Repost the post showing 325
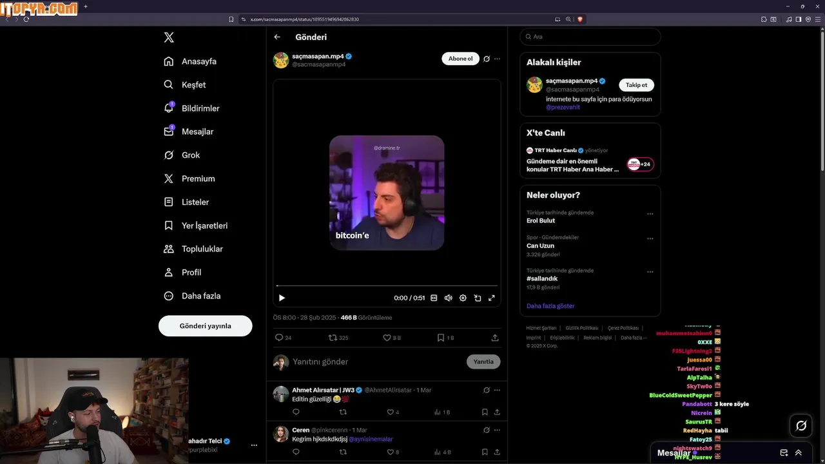The image size is (825, 464). 338,338
